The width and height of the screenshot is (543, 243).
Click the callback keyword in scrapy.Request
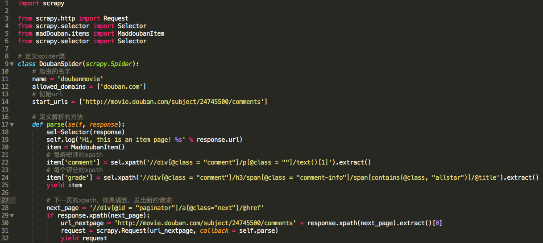point(214,231)
